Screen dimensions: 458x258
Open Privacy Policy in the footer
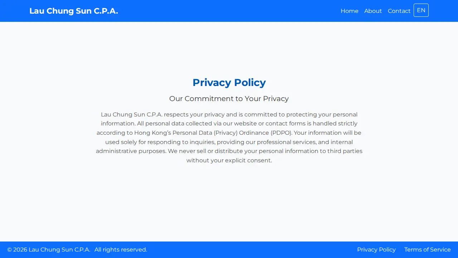click(376, 249)
